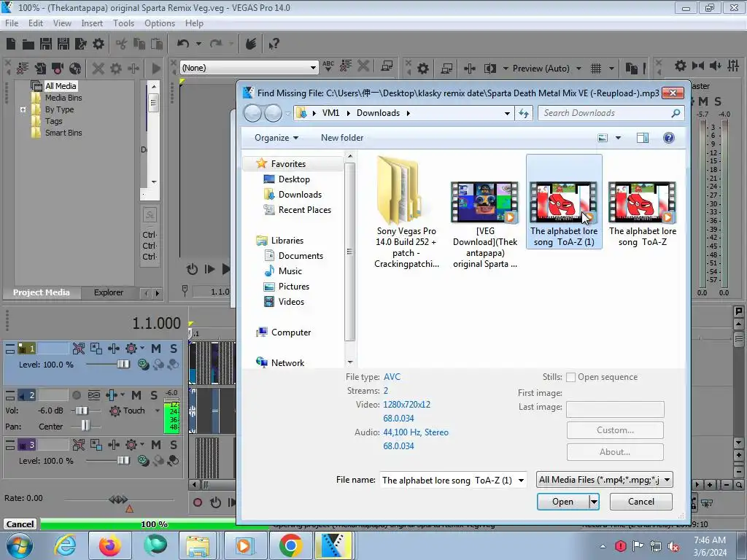The image size is (747, 560).
Task: Open the File menu
Action: click(x=12, y=23)
